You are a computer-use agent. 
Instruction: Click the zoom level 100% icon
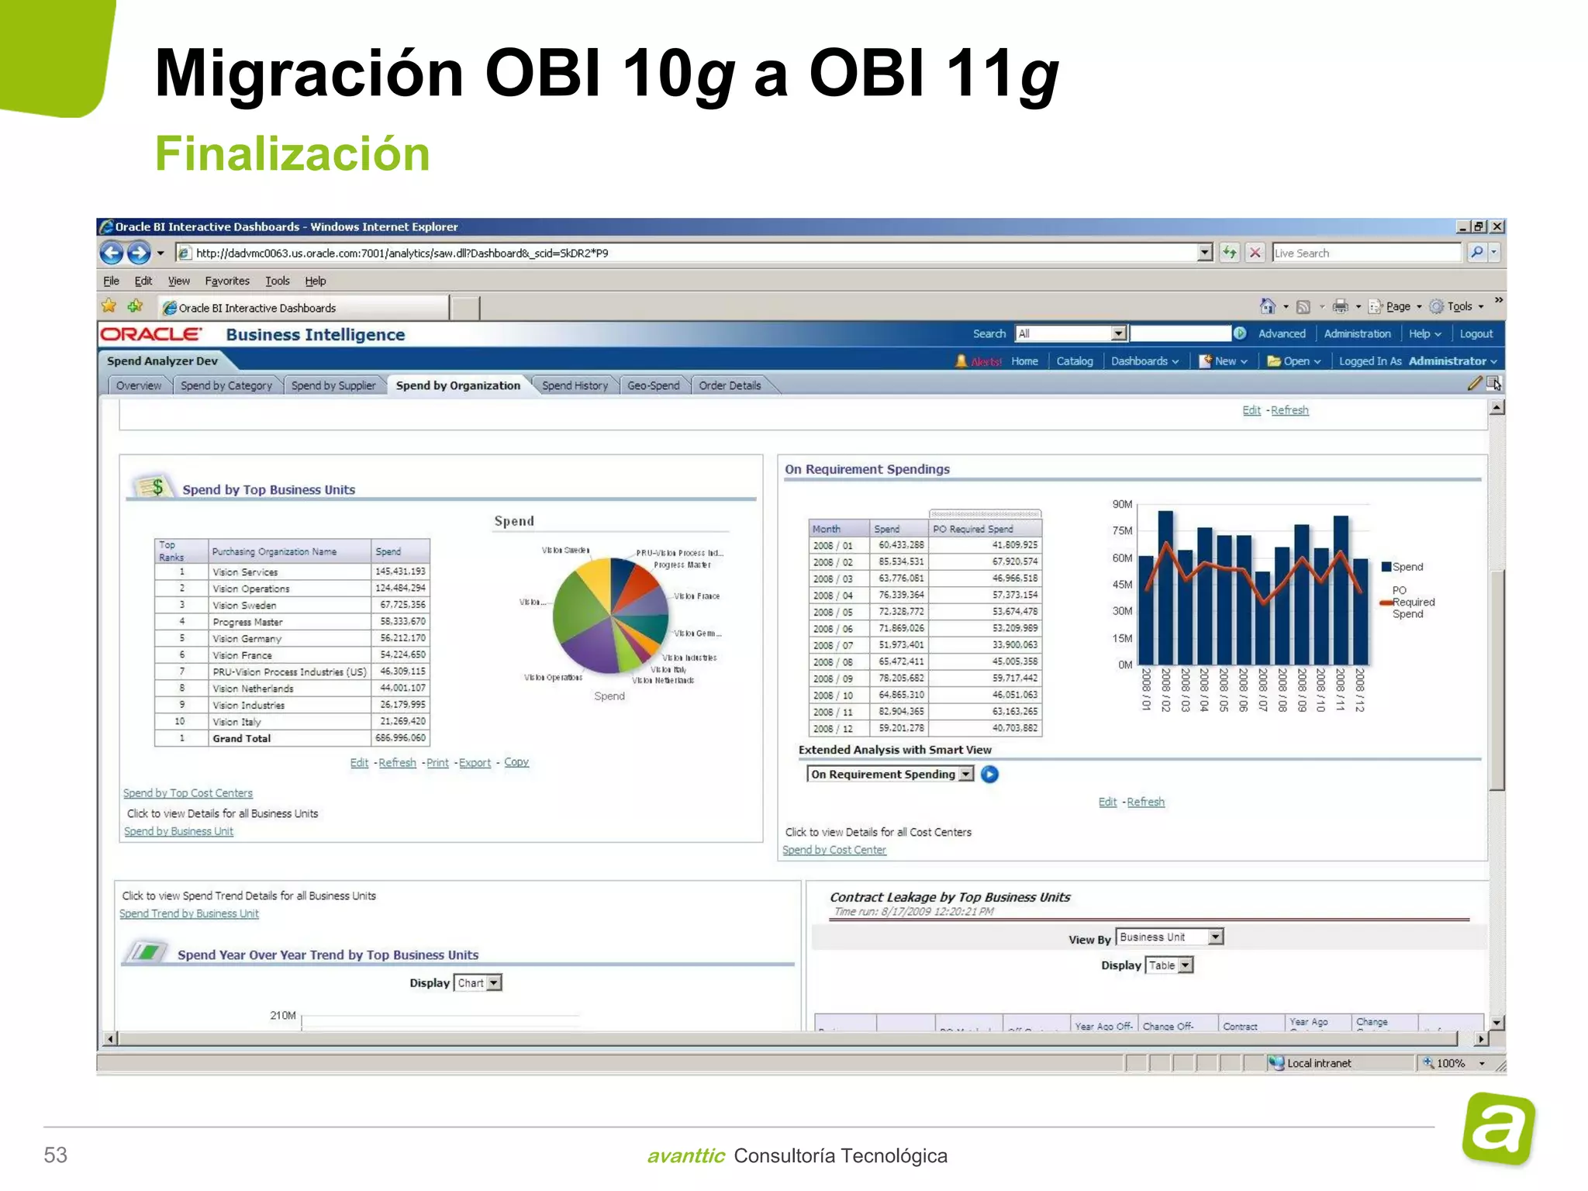tap(1427, 1063)
